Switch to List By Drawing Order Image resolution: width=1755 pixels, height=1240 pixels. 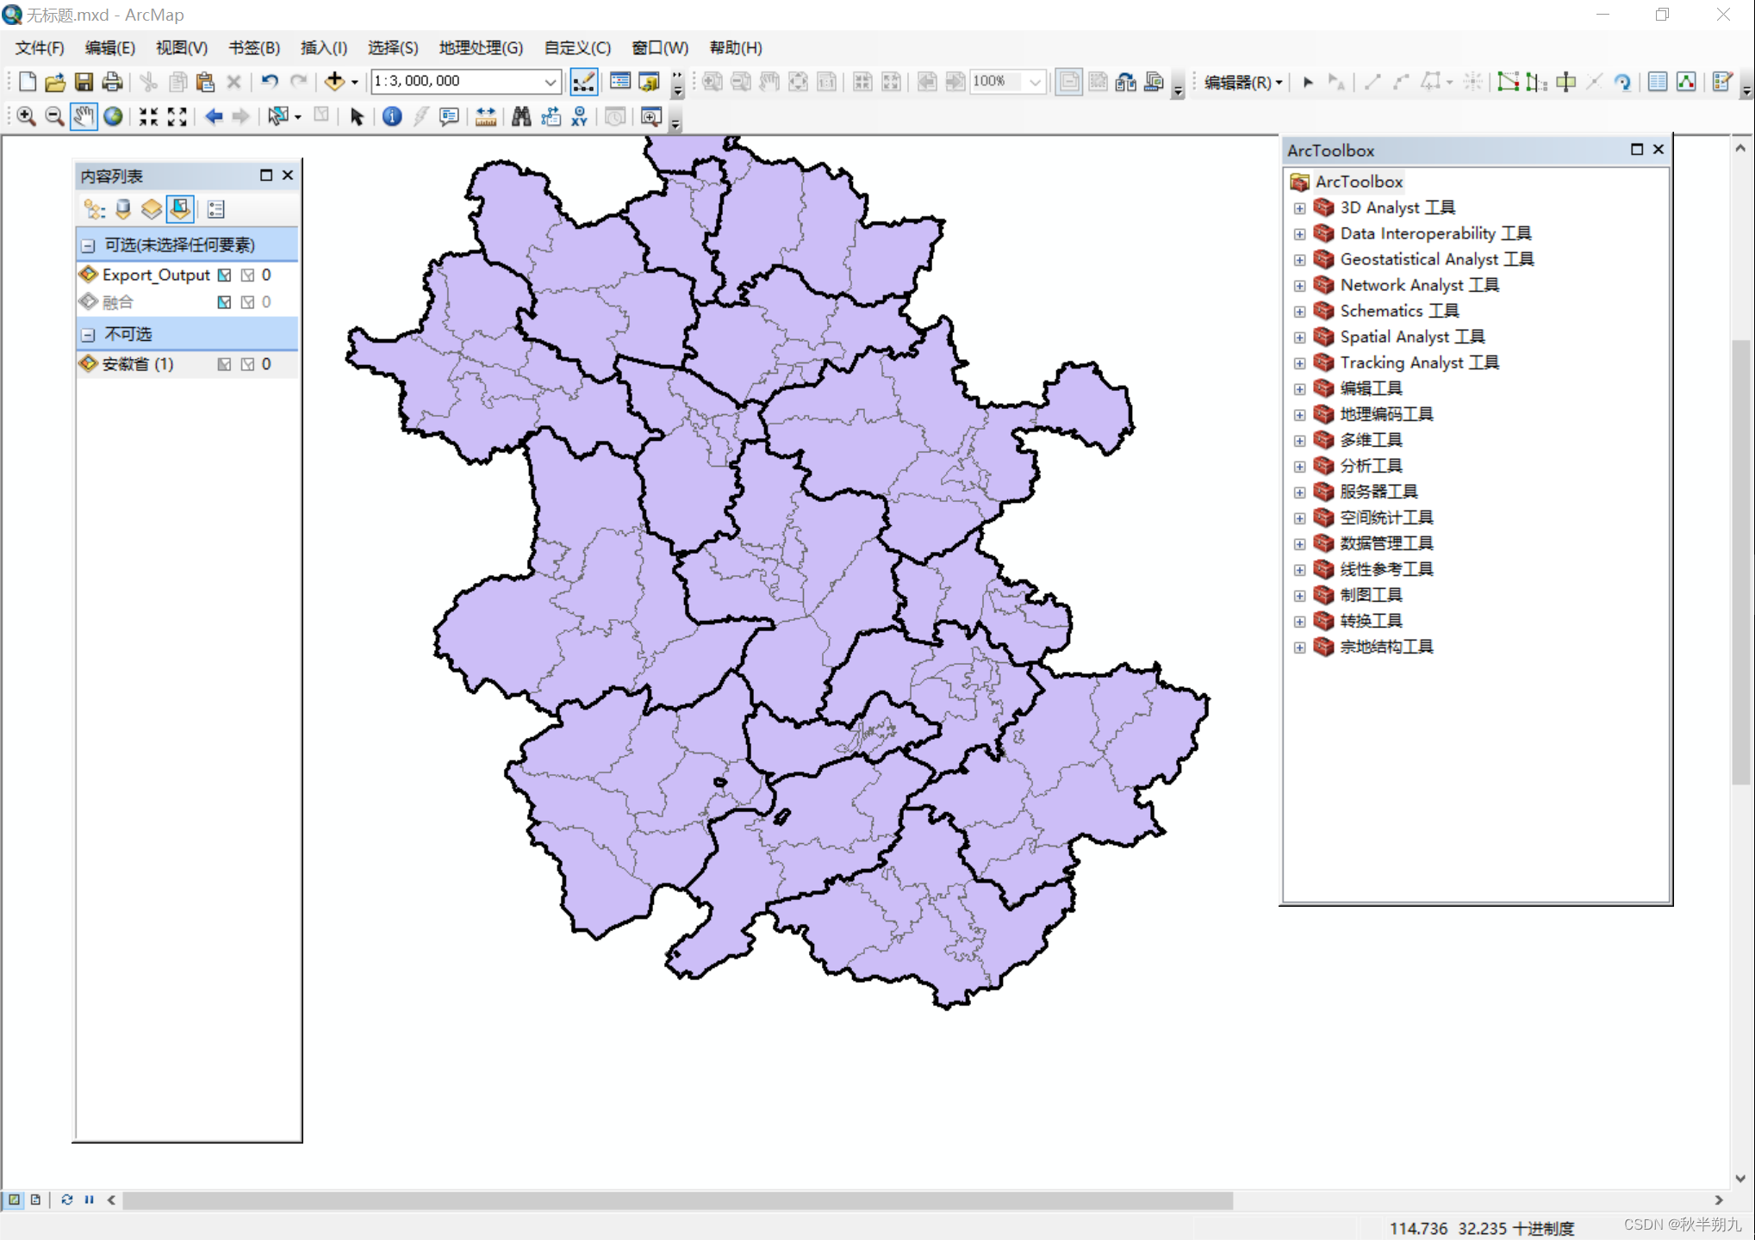pyautogui.click(x=94, y=209)
